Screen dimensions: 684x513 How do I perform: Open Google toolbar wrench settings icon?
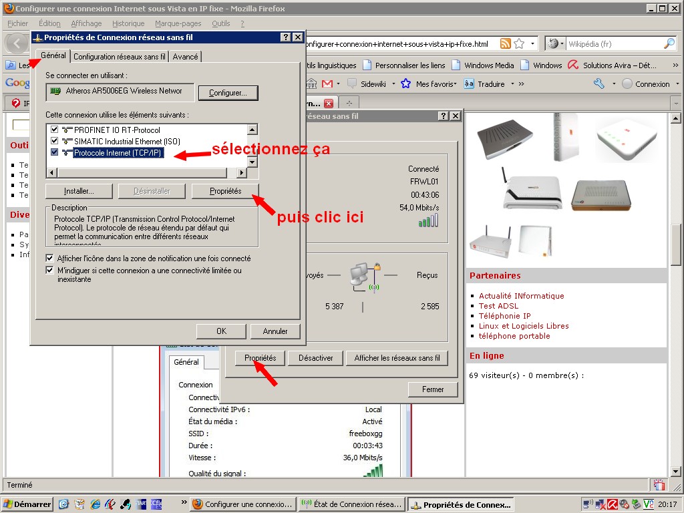coord(598,83)
